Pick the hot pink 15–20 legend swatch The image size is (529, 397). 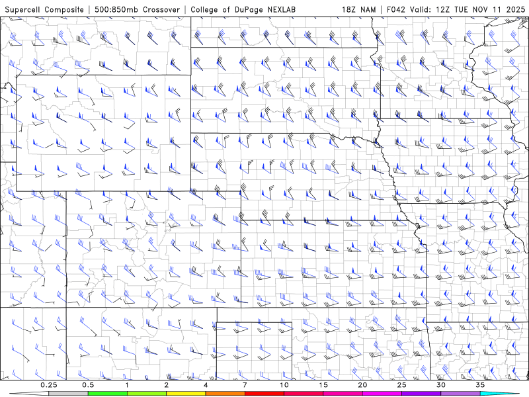pos(343,394)
